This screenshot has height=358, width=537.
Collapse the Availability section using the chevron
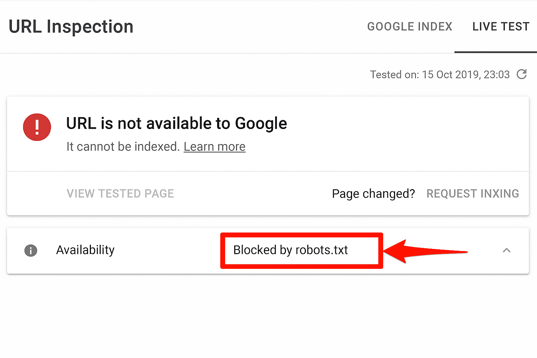pyautogui.click(x=507, y=250)
